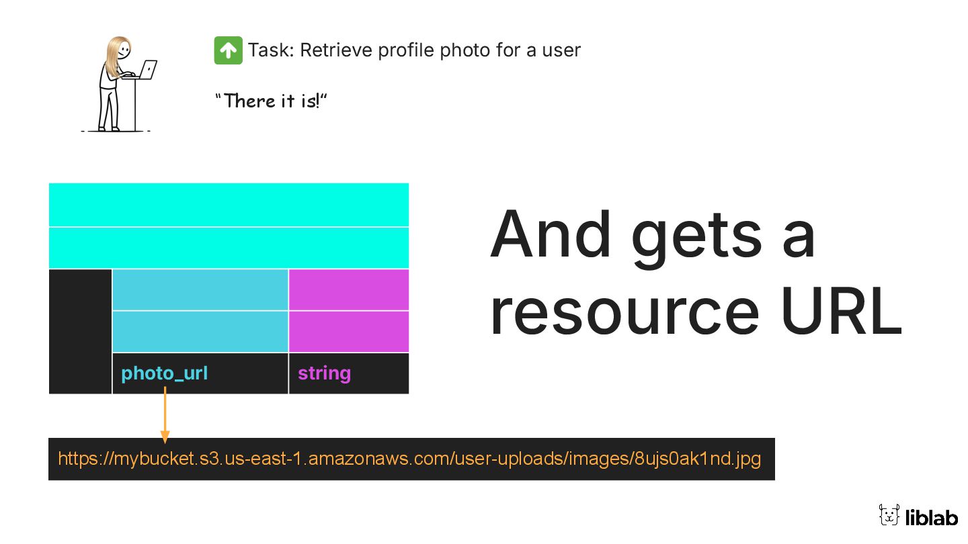Click the green up-arrow icon
The width and height of the screenshot is (968, 544).
tap(228, 50)
